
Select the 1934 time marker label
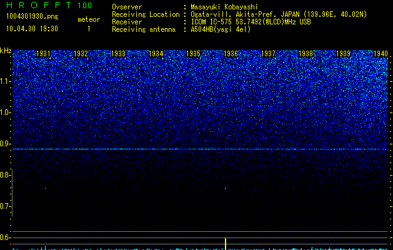pos(156,54)
